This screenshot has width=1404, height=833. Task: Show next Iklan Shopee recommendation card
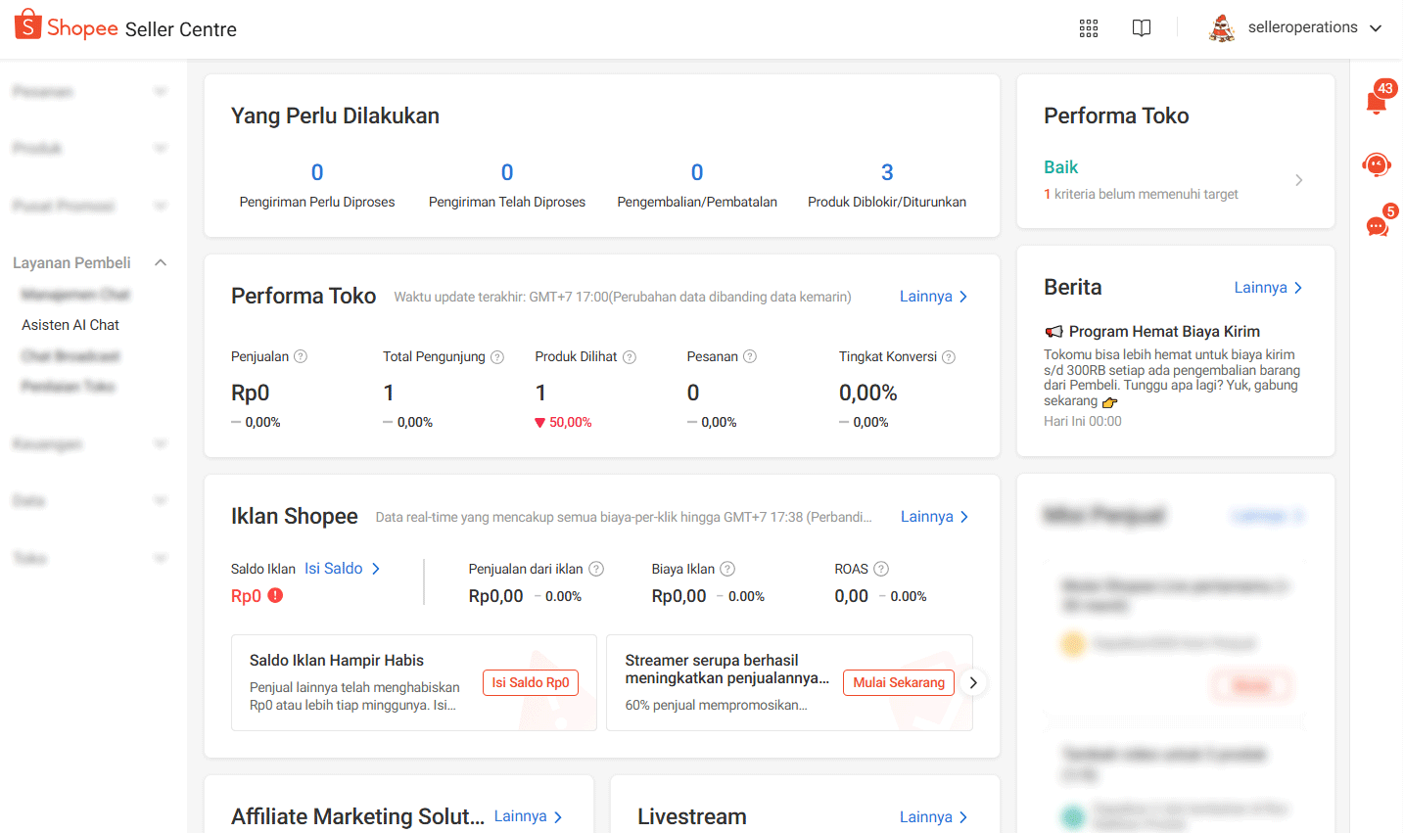click(x=973, y=682)
